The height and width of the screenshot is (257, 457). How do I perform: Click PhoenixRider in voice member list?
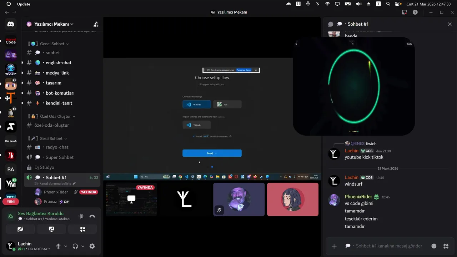tap(56, 192)
